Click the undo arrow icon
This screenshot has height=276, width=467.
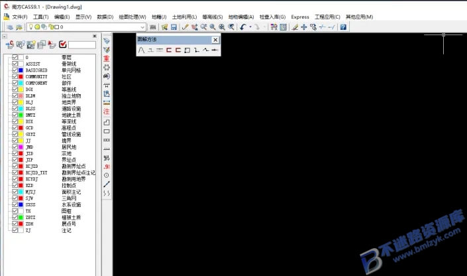click(242, 27)
